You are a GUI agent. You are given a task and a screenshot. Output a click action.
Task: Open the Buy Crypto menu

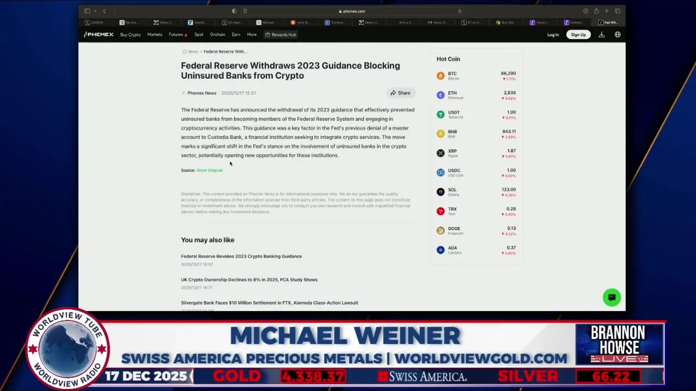point(130,35)
